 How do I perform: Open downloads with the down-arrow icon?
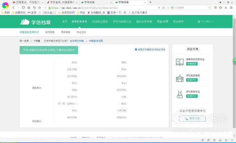pos(226,8)
